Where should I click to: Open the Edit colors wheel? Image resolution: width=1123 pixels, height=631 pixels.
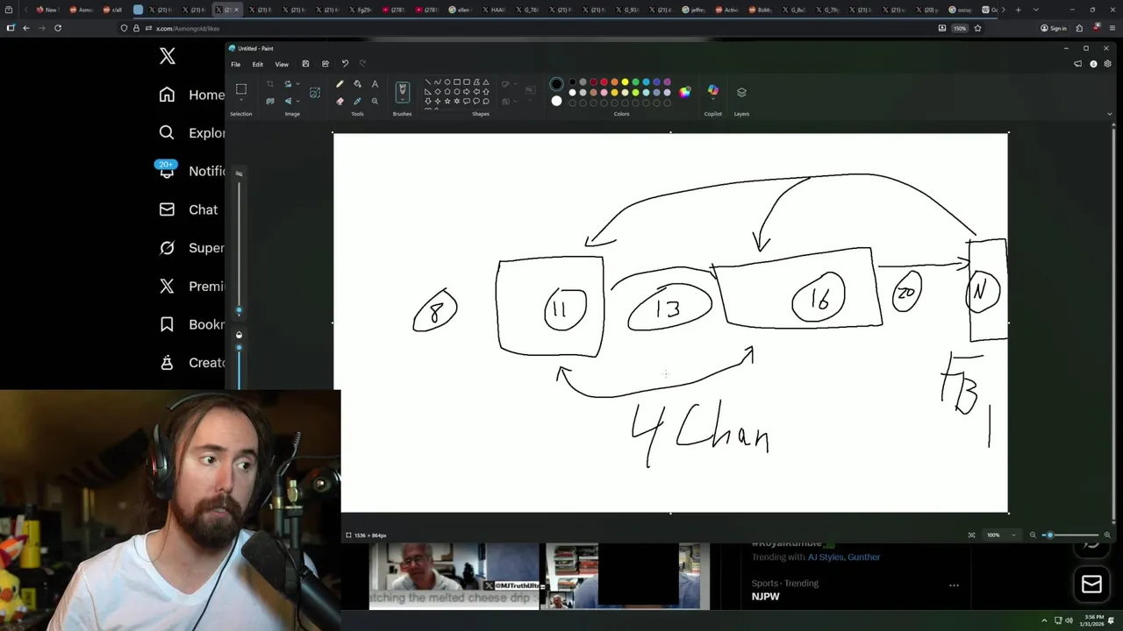click(685, 91)
